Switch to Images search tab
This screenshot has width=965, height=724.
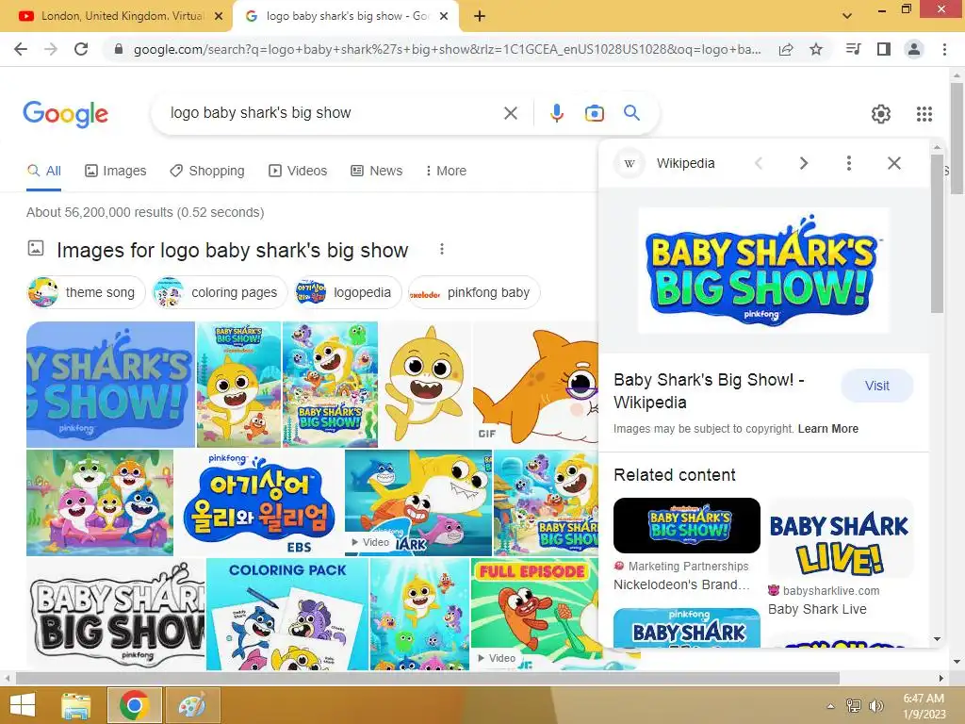point(116,171)
